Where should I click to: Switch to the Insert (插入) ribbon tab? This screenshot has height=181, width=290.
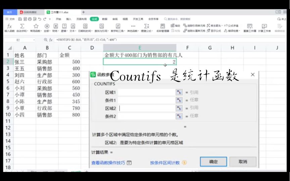[68, 19]
